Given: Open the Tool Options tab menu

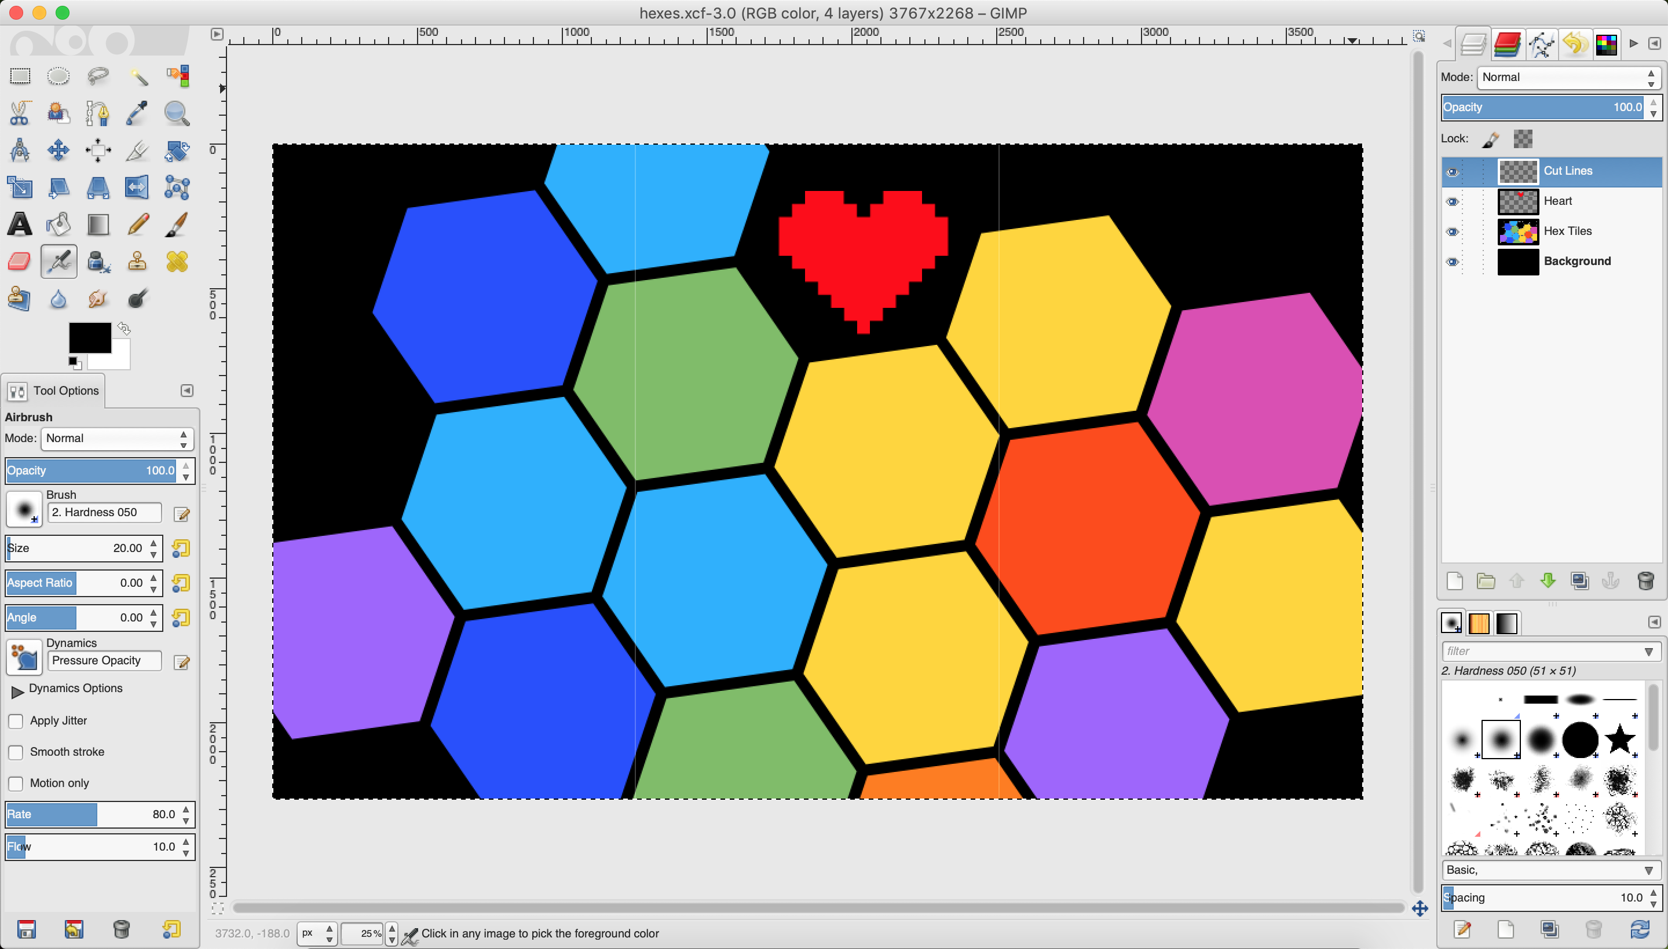Looking at the screenshot, I should [187, 391].
